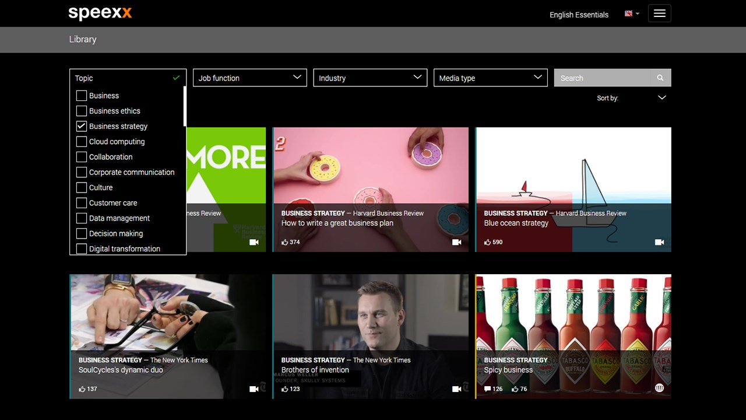Image resolution: width=746 pixels, height=420 pixels.
Task: Click Brothers of invention title text
Action: 315,370
